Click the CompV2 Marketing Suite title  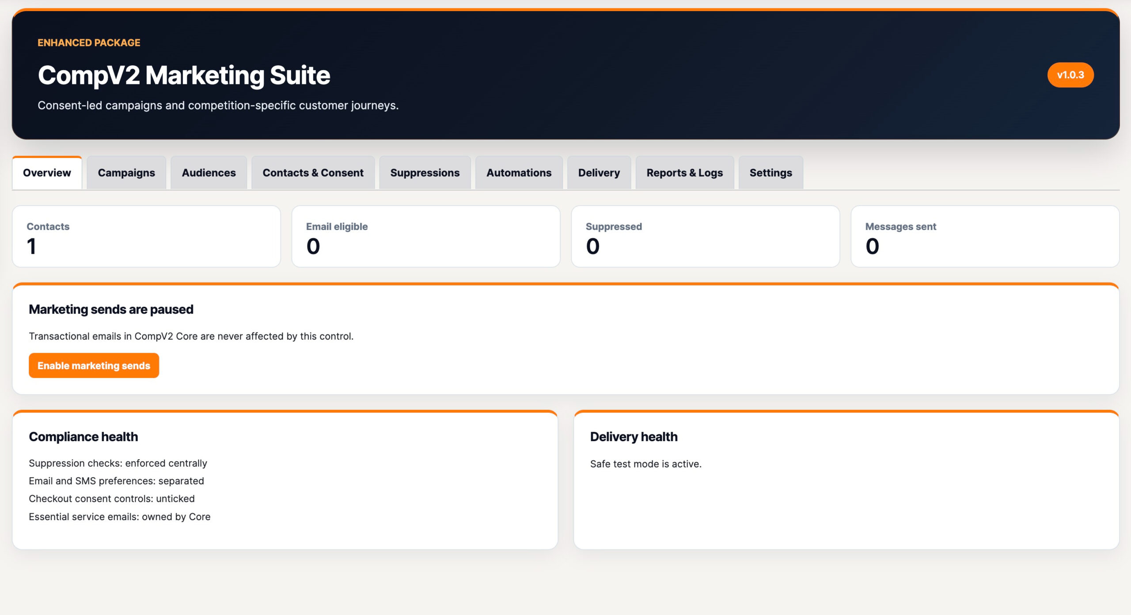coord(184,75)
